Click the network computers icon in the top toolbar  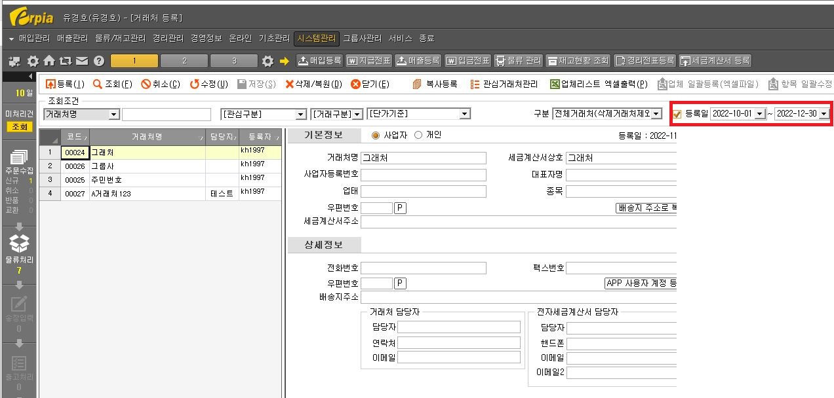tap(16, 61)
